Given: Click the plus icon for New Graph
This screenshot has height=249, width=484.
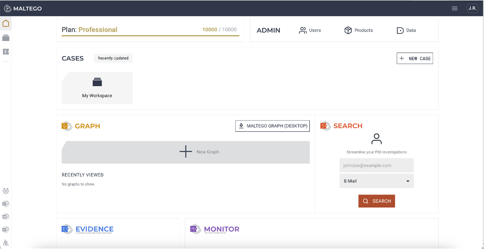Looking at the screenshot, I should [x=186, y=152].
